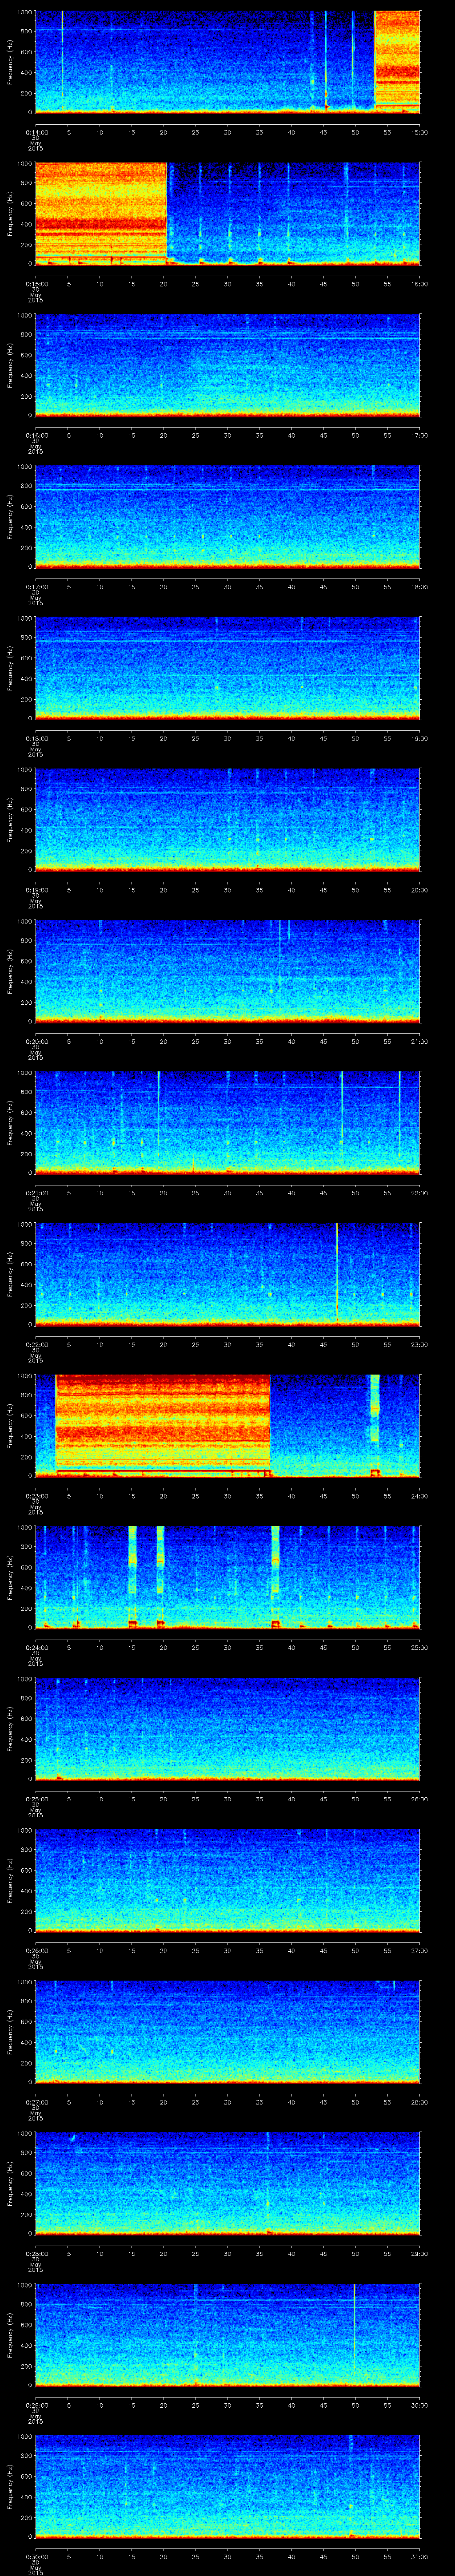
Task: Click the Frequency (Hz) axis label of the 0:16:00 spectrogram
Action: click(x=10, y=364)
